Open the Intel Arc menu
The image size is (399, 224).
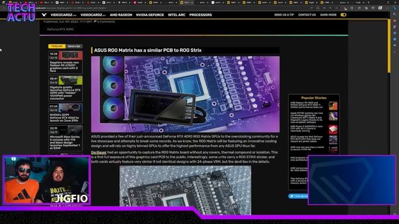(x=176, y=15)
